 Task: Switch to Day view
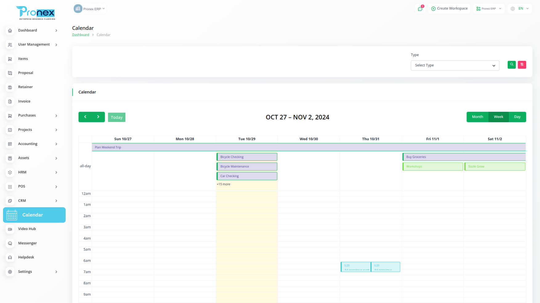click(517, 117)
